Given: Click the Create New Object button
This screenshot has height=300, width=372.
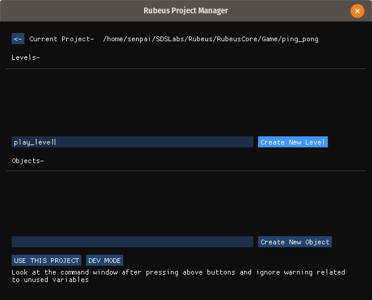Looking at the screenshot, I should 295,242.
